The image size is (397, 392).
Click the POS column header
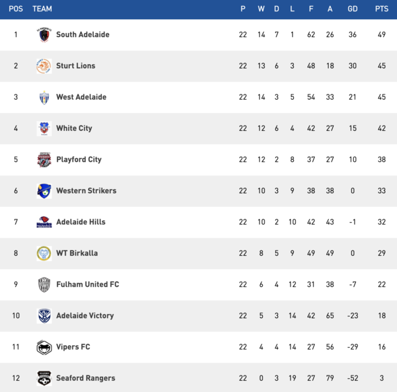pos(16,9)
